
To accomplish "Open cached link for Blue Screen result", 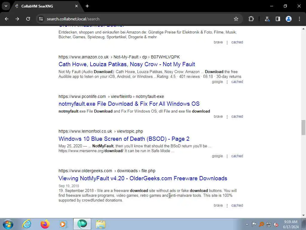I will coord(237,156).
